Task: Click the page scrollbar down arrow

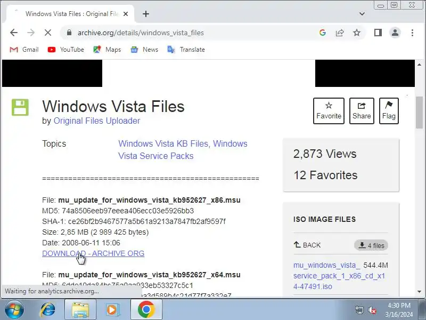Action: pyautogui.click(x=419, y=292)
